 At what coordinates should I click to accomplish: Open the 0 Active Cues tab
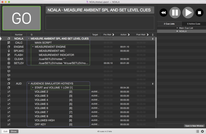(194, 24)
